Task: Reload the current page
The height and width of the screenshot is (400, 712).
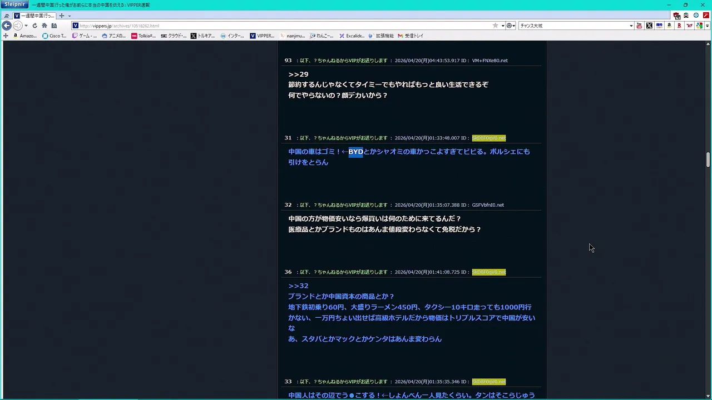Action: tap(34, 26)
